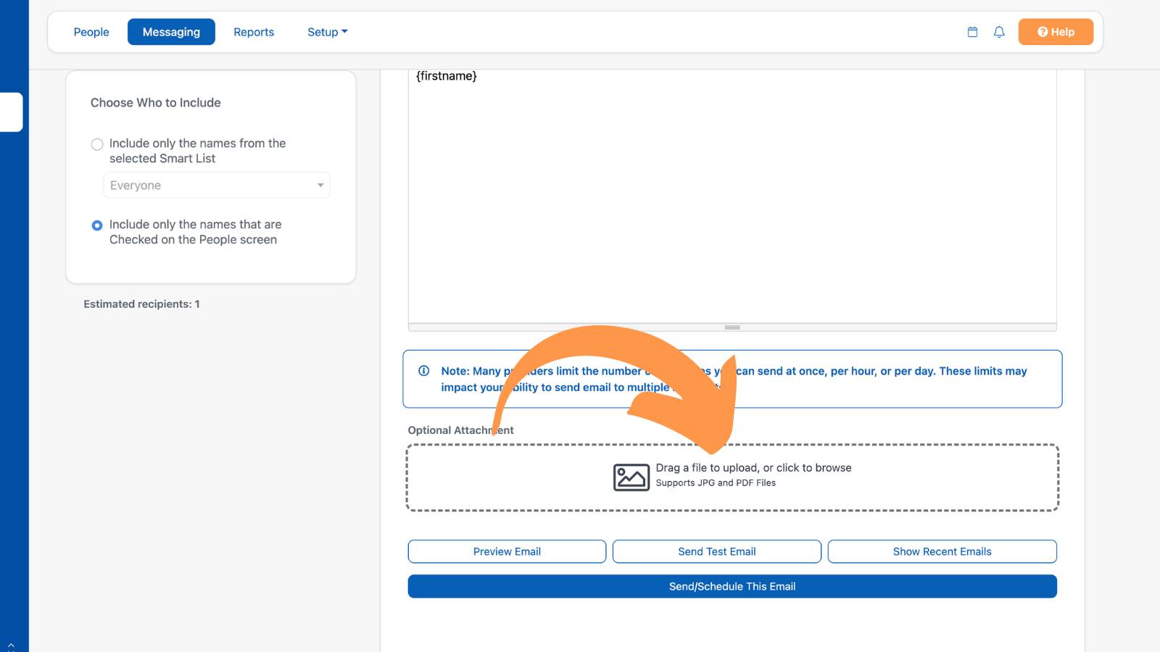Screen dimensions: 1160x652
Task: Switch to the Reports tab
Action: point(254,32)
